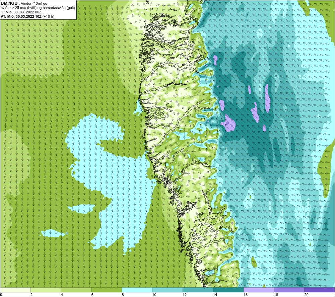Image resolution: width=335 pixels, height=297 pixels.
Task: Click the 16–18 m/s light purple legend swatch
Action: [x=259, y=290]
